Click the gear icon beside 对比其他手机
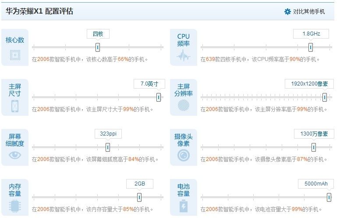340x218 pixels. [x=287, y=11]
